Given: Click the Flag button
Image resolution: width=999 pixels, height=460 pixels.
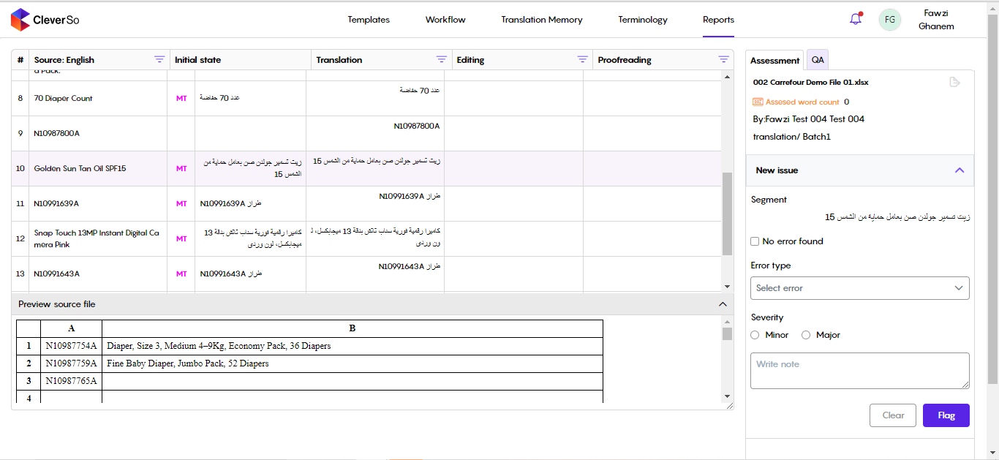Looking at the screenshot, I should tap(946, 415).
